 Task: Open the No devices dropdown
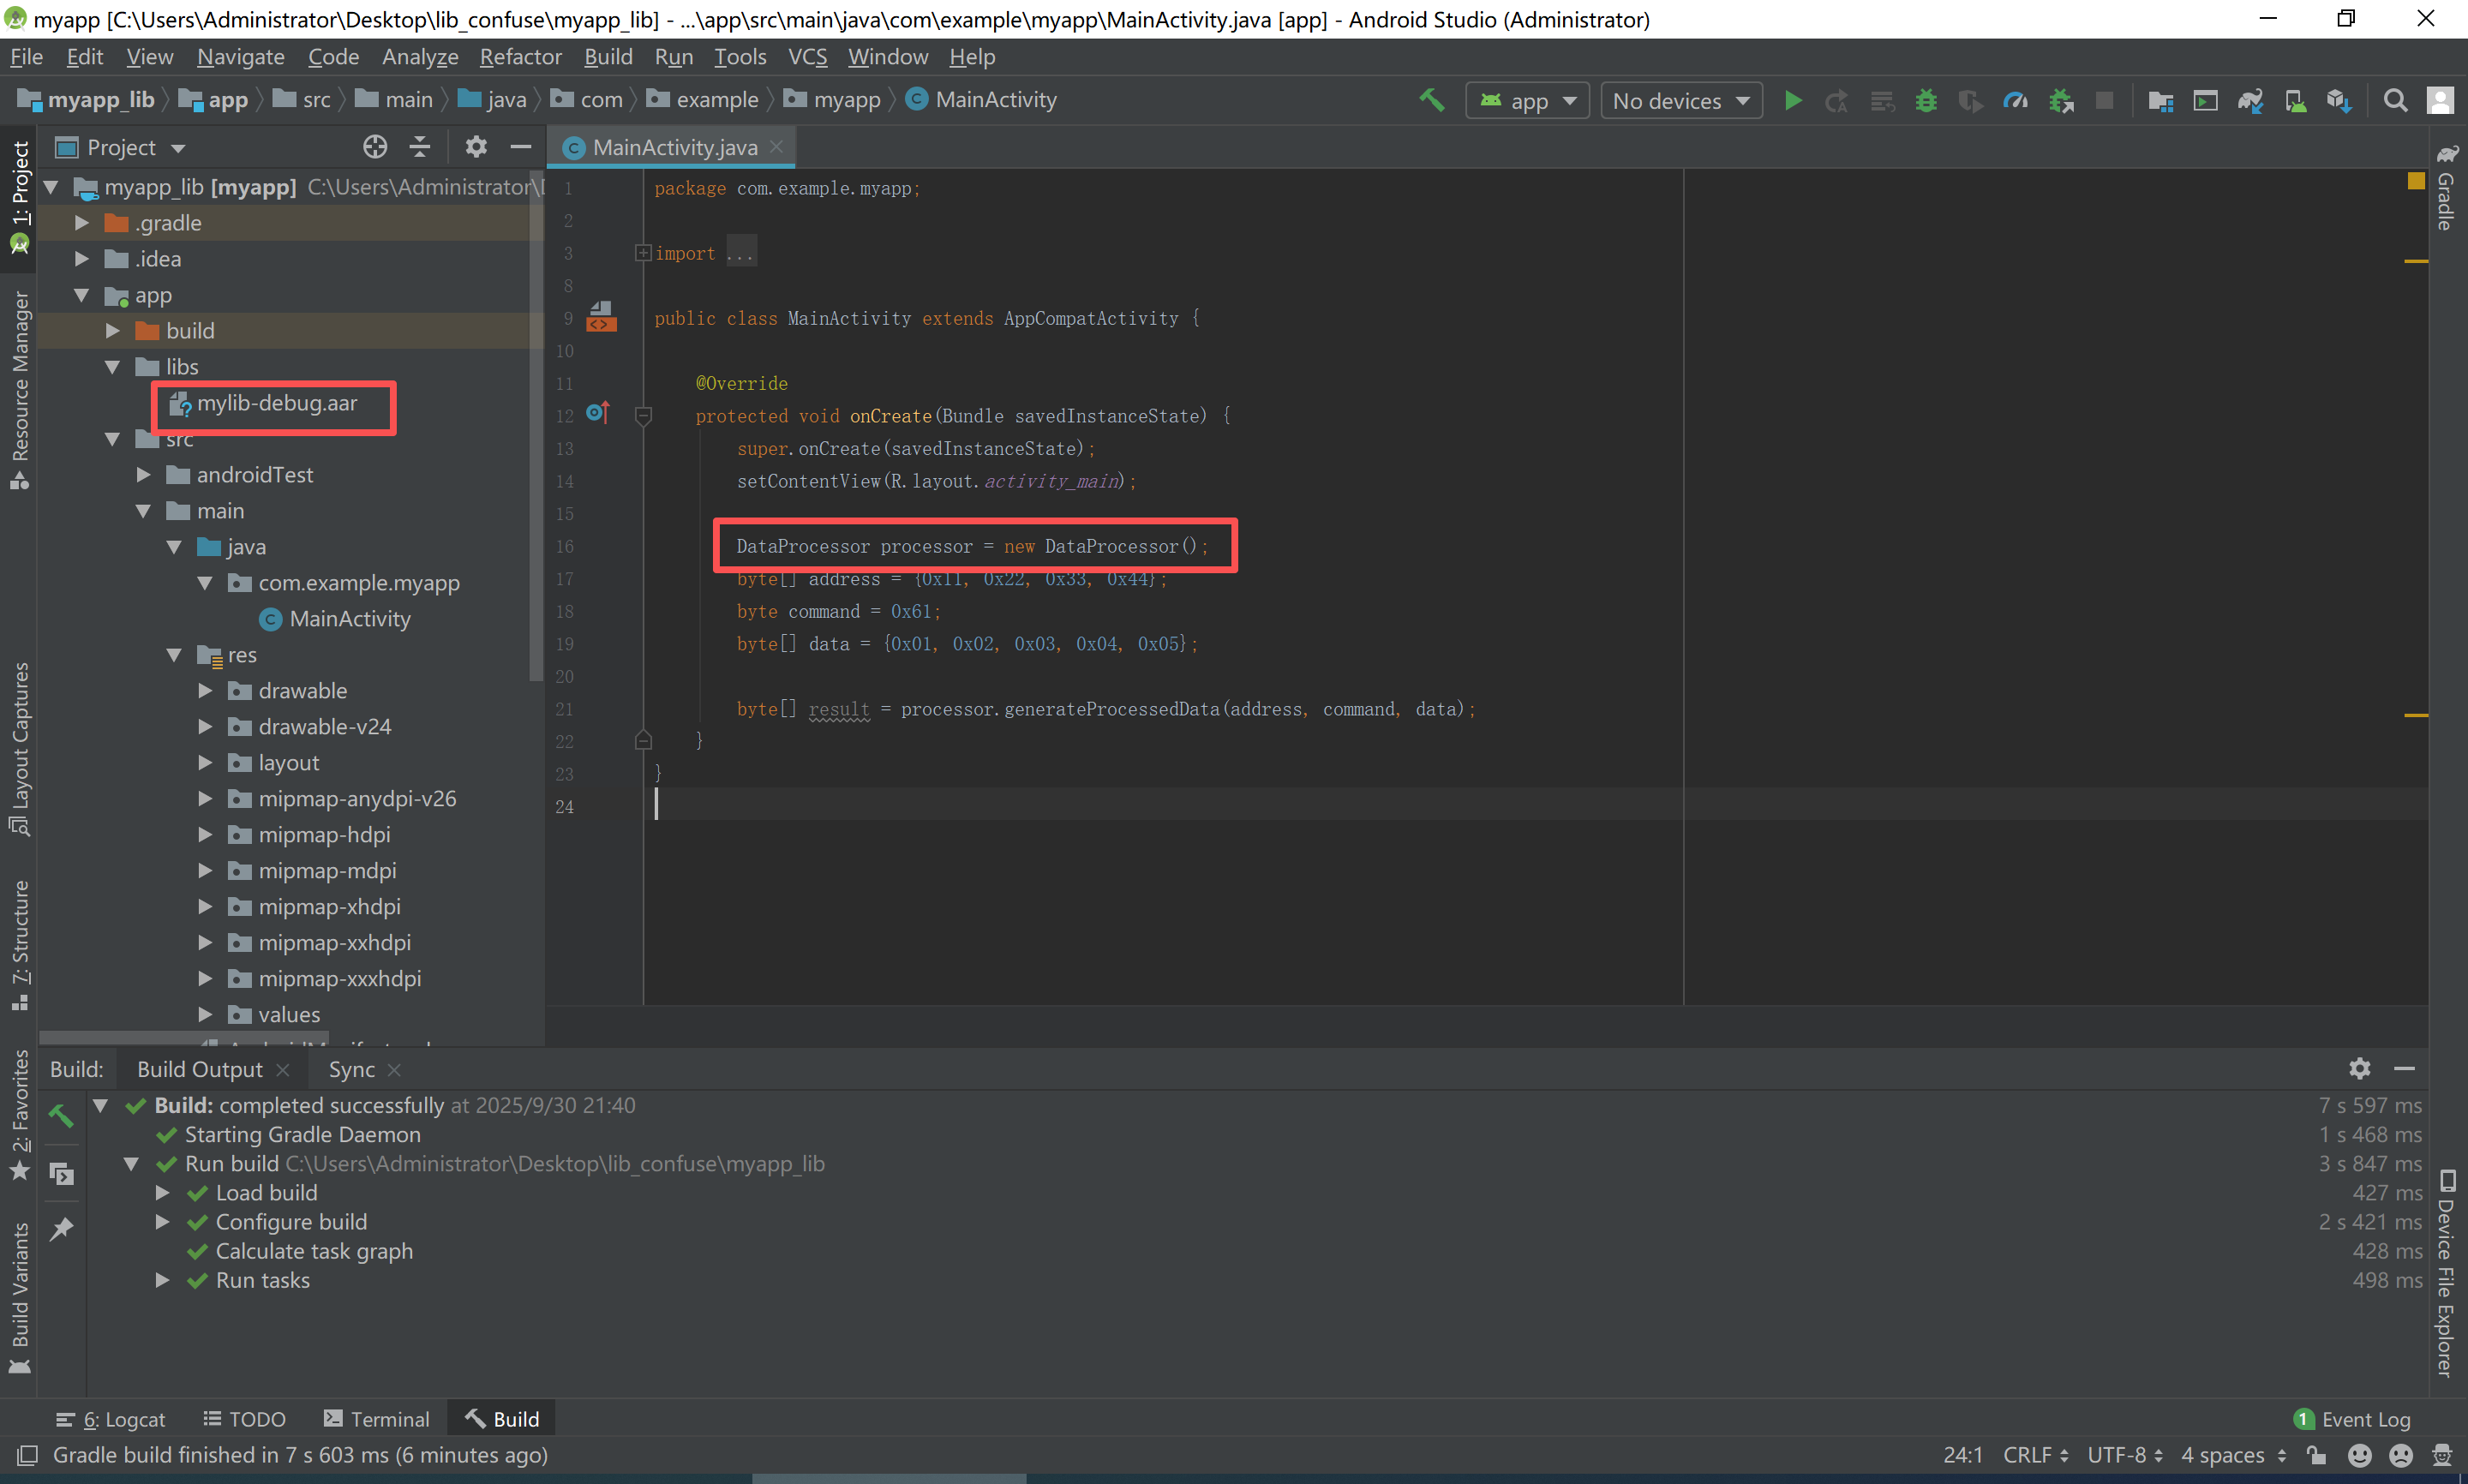point(1681,101)
